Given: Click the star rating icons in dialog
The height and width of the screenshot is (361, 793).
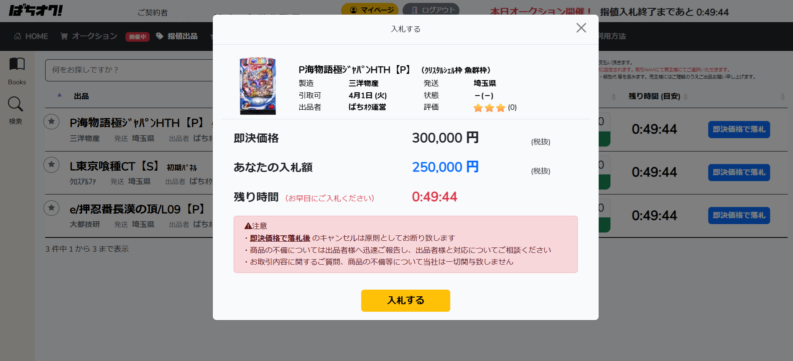Looking at the screenshot, I should click(x=490, y=108).
